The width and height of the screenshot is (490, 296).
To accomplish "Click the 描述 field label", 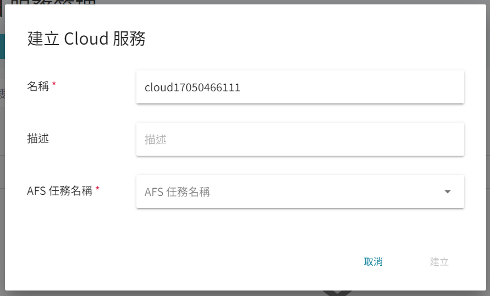I will [38, 138].
